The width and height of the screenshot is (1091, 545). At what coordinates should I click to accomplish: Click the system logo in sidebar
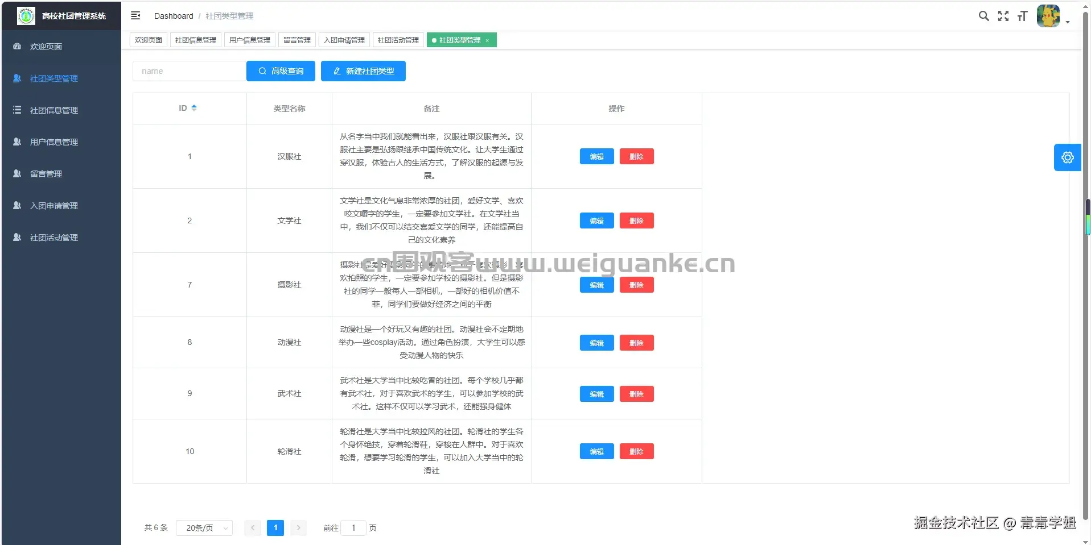(26, 16)
